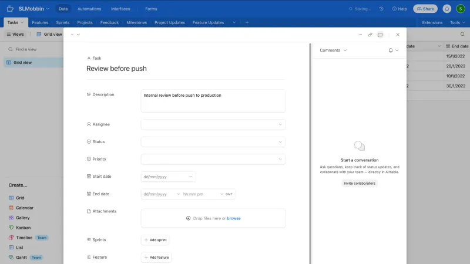Open the Extensions panel
470x264 pixels.
432,22
